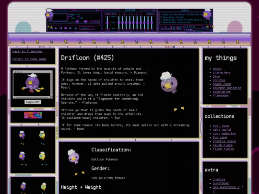Click the Chippy's Fun Place banner button
The image size is (259, 194).
(x=33, y=115)
